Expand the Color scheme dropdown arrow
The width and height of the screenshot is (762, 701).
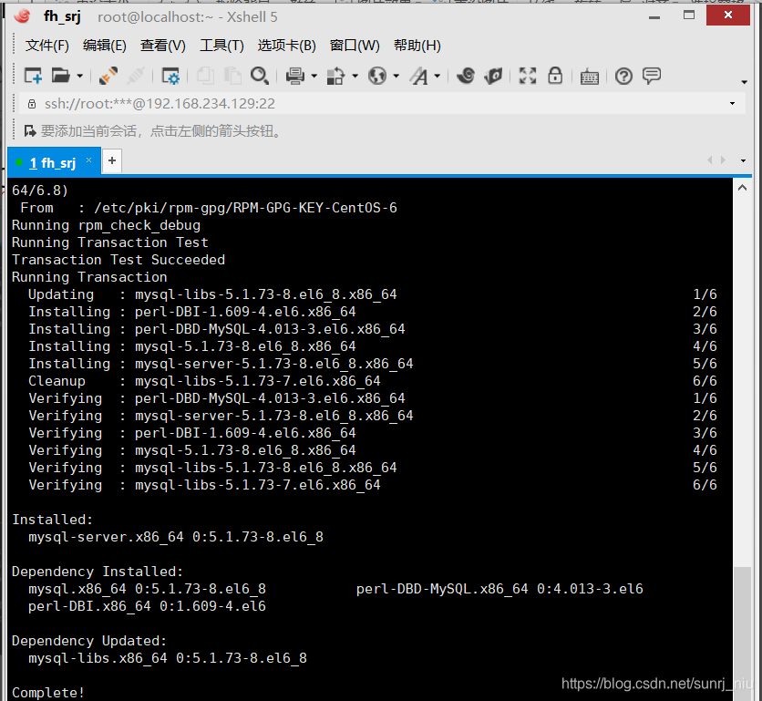(355, 77)
